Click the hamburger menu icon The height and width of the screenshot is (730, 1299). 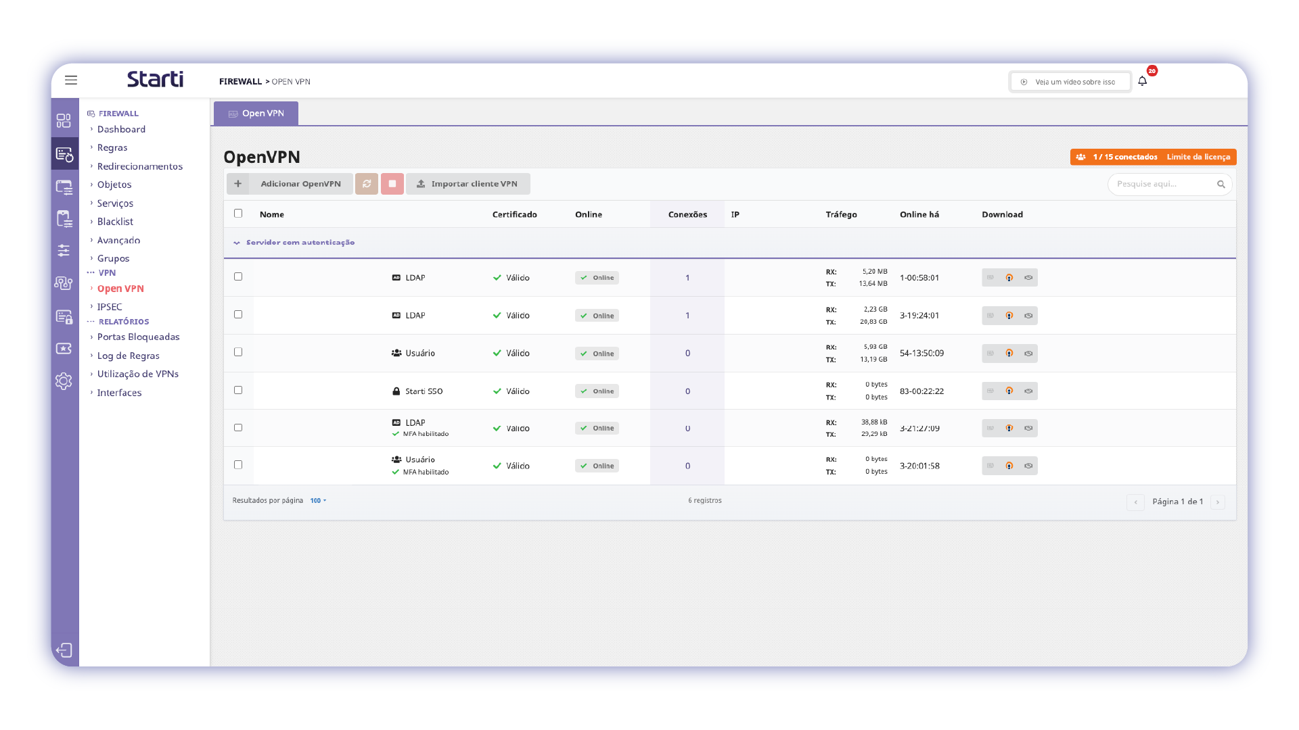(x=71, y=80)
